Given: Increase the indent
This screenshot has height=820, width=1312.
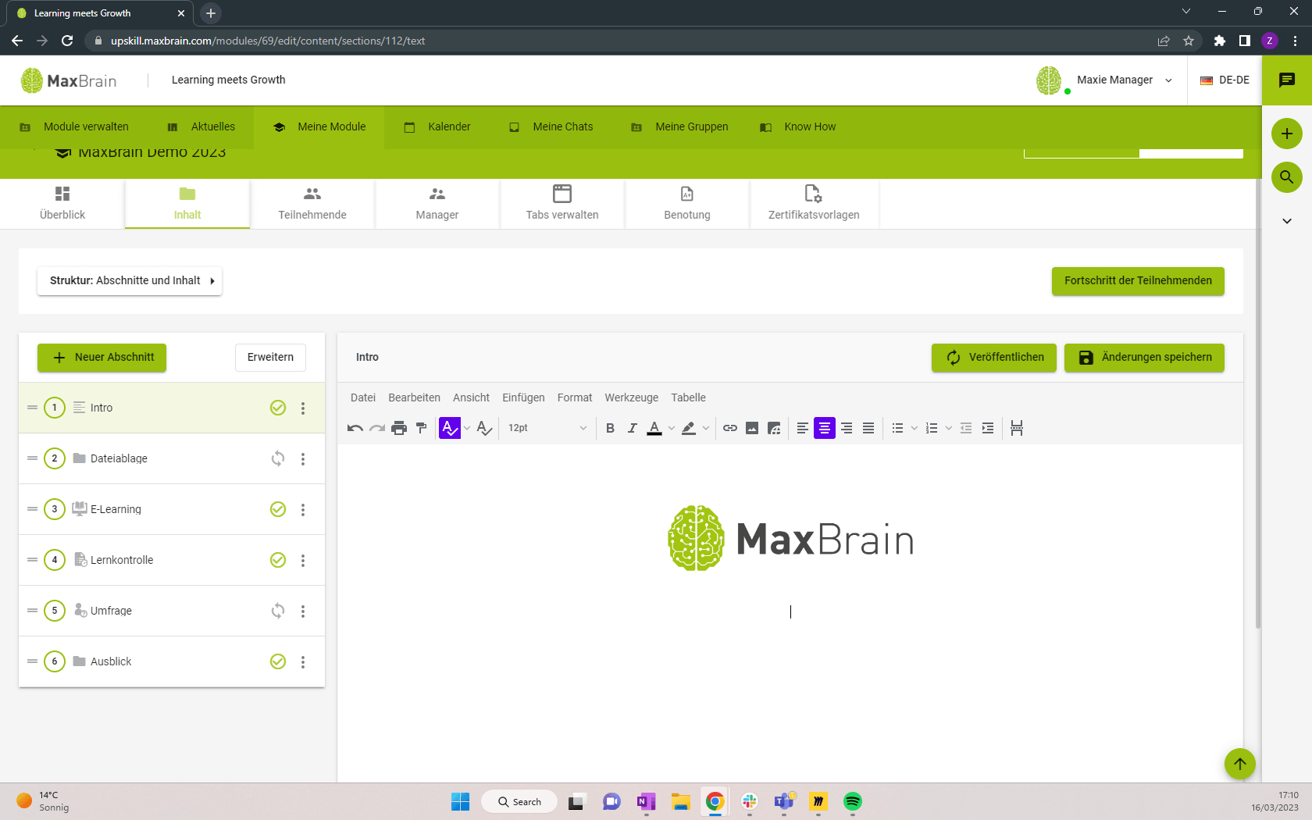Looking at the screenshot, I should [988, 428].
